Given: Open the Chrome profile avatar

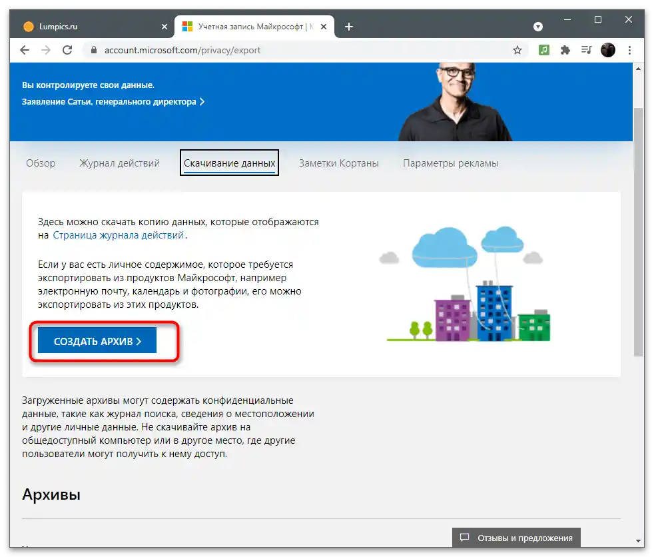Looking at the screenshot, I should click(607, 50).
